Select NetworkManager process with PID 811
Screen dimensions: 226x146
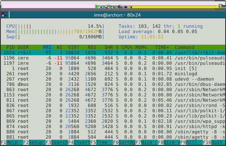click(113, 100)
